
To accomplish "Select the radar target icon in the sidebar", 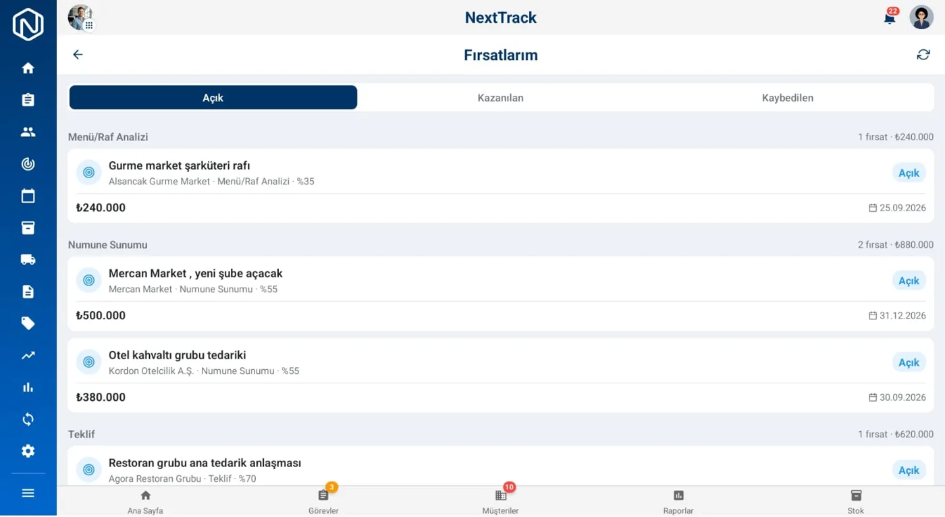I will pos(28,164).
